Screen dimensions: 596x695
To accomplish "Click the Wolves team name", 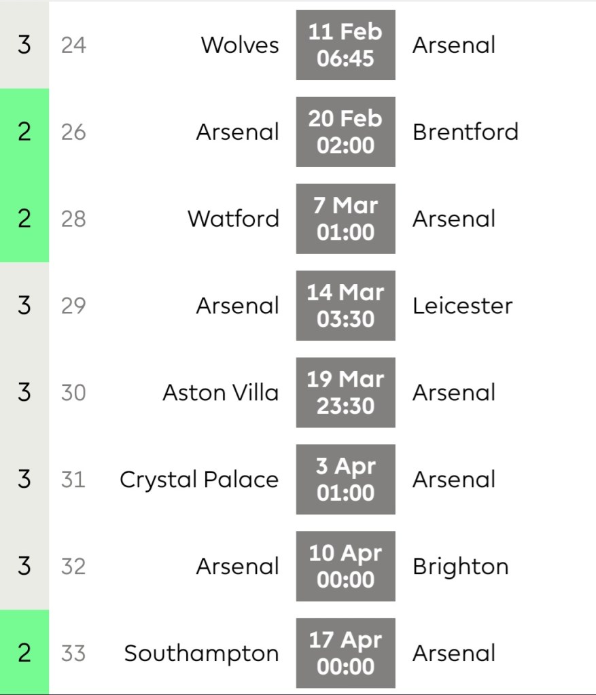I will click(x=239, y=46).
